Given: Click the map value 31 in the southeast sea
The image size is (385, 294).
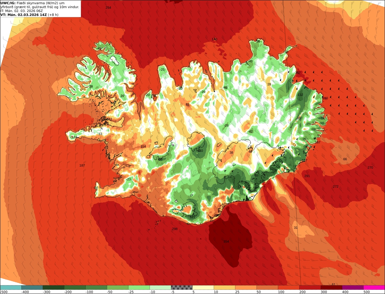Looking at the screenshot, I should 296,228.
